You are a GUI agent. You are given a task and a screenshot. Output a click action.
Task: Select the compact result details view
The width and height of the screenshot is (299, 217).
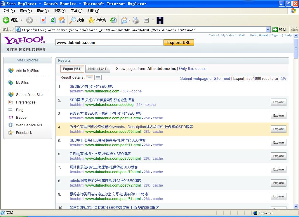89,77
